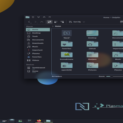123x123 pixels.
Task: Select the Github folder
Action: point(92,44)
